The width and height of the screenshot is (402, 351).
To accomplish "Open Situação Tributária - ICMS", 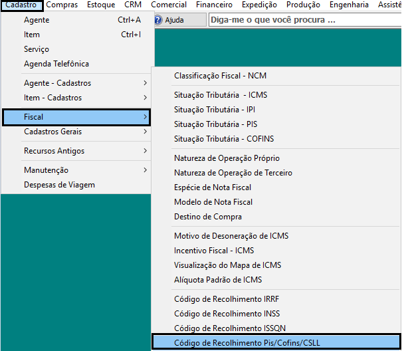I will pyautogui.click(x=276, y=95).
